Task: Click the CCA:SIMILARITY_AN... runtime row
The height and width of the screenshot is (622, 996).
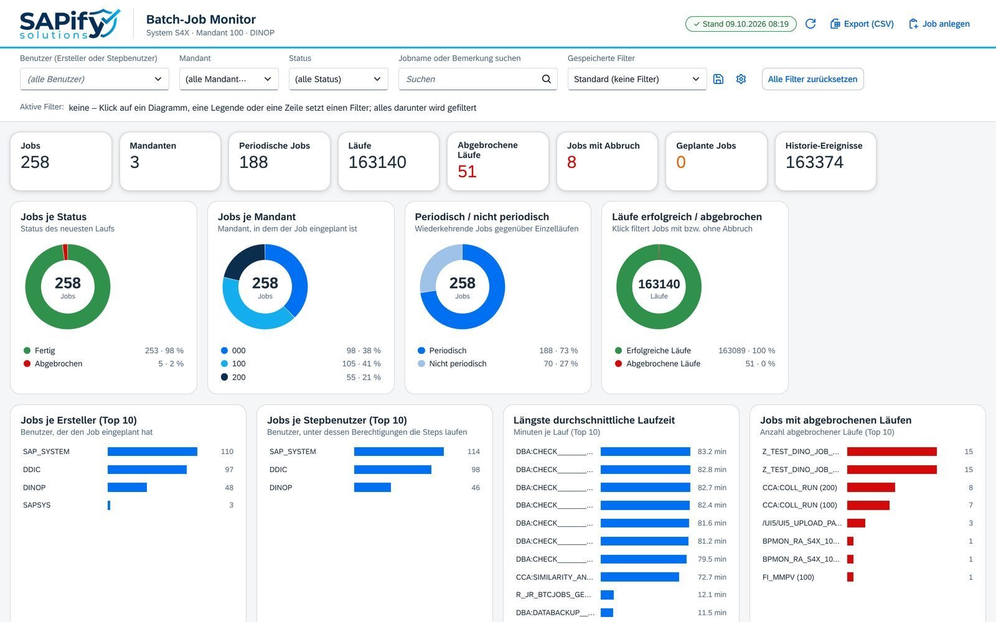Action: pyautogui.click(x=621, y=577)
